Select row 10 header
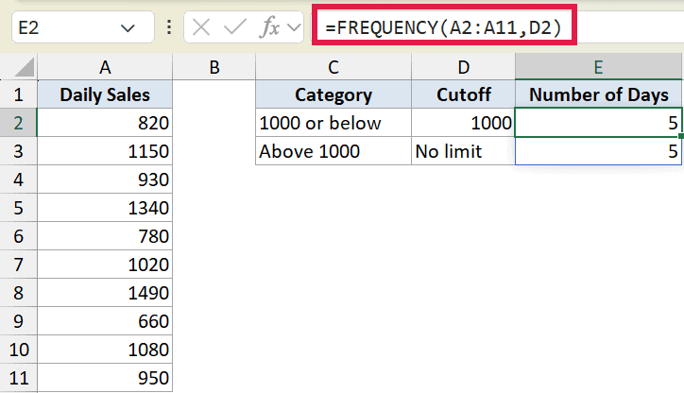The width and height of the screenshot is (684, 393). (19, 350)
